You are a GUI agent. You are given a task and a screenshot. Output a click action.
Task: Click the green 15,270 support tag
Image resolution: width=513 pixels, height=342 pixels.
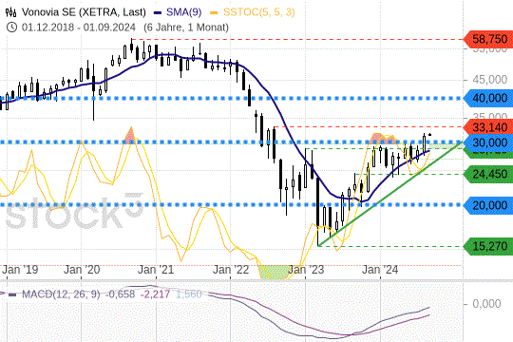488,246
